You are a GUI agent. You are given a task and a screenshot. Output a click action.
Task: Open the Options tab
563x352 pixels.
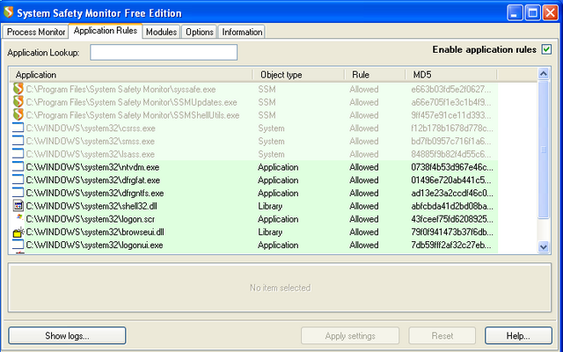200,32
